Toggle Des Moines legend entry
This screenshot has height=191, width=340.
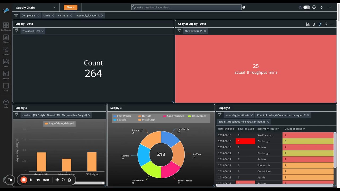(197, 116)
